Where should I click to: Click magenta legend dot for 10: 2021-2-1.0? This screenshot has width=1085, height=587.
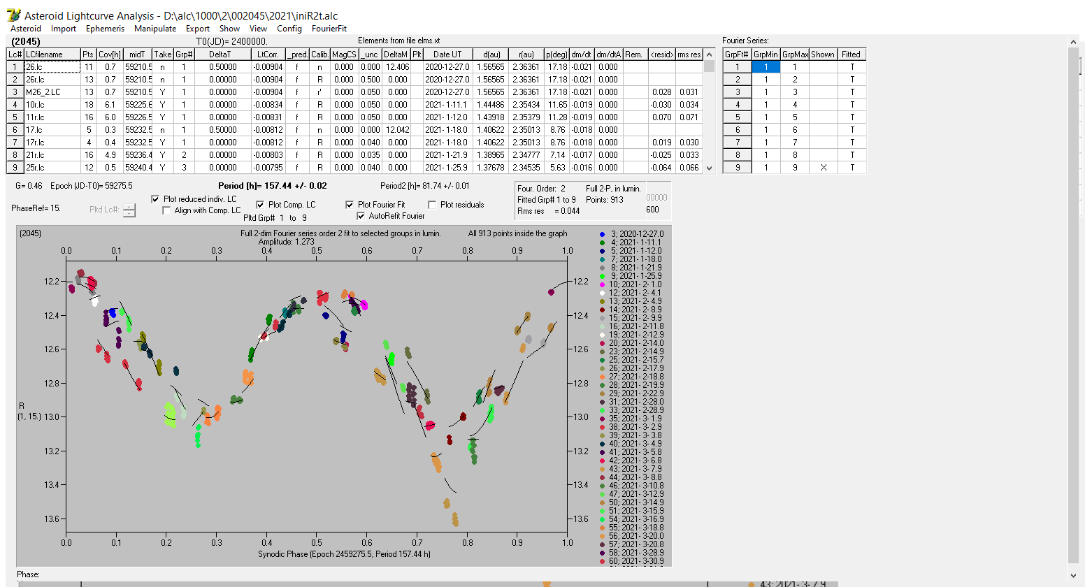point(603,284)
